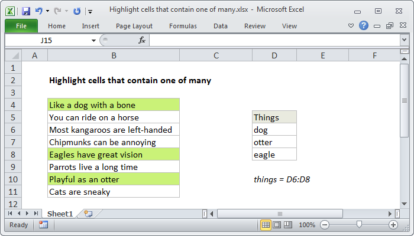
Task: Open Customize Quick Access Toolbar dropdown
Action: [90, 11]
